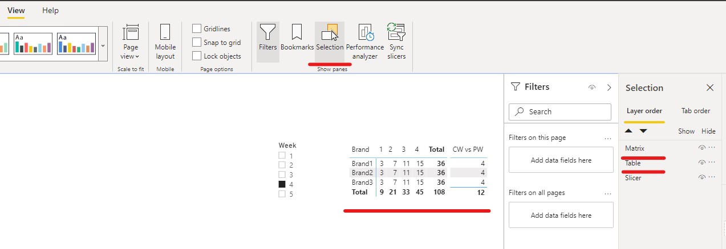
Task: Close the Selection pane
Action: coord(710,88)
